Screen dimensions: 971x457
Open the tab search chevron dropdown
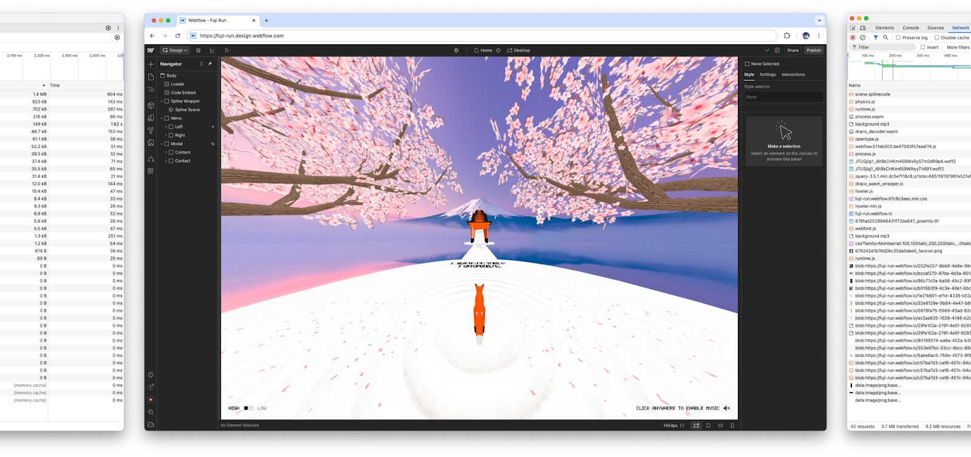click(819, 20)
